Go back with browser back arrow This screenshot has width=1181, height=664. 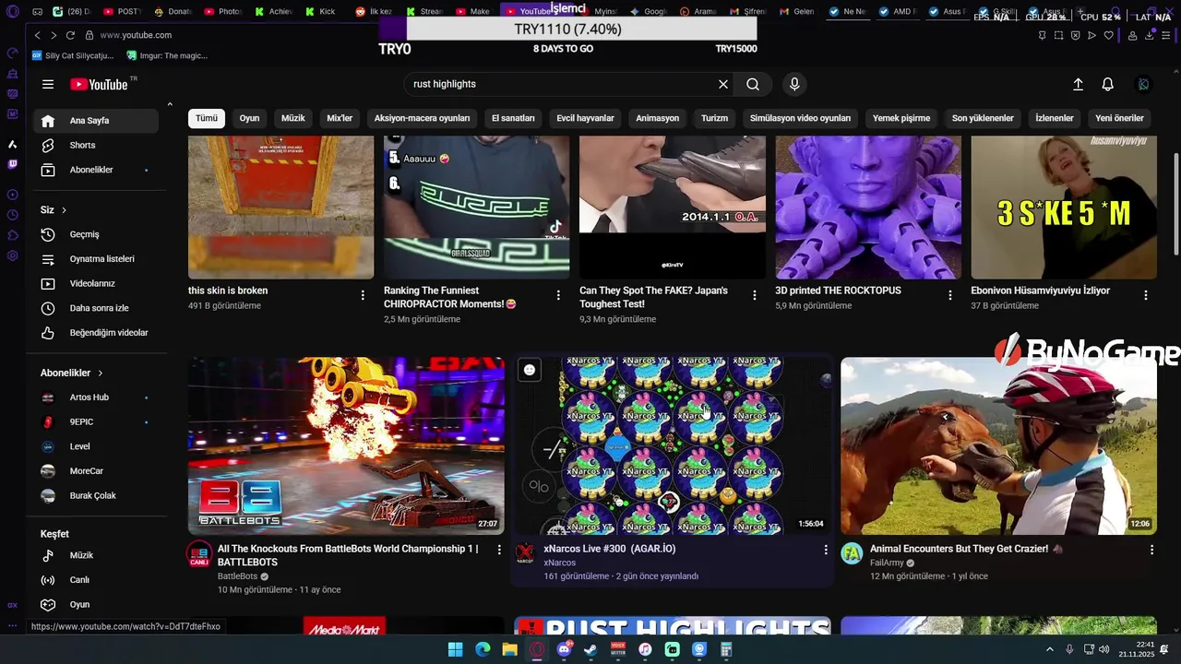pyautogui.click(x=37, y=35)
